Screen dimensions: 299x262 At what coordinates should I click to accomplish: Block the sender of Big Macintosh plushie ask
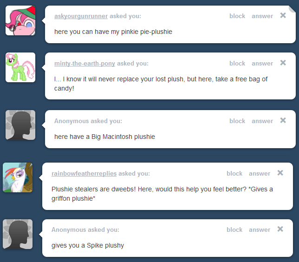pos(237,121)
